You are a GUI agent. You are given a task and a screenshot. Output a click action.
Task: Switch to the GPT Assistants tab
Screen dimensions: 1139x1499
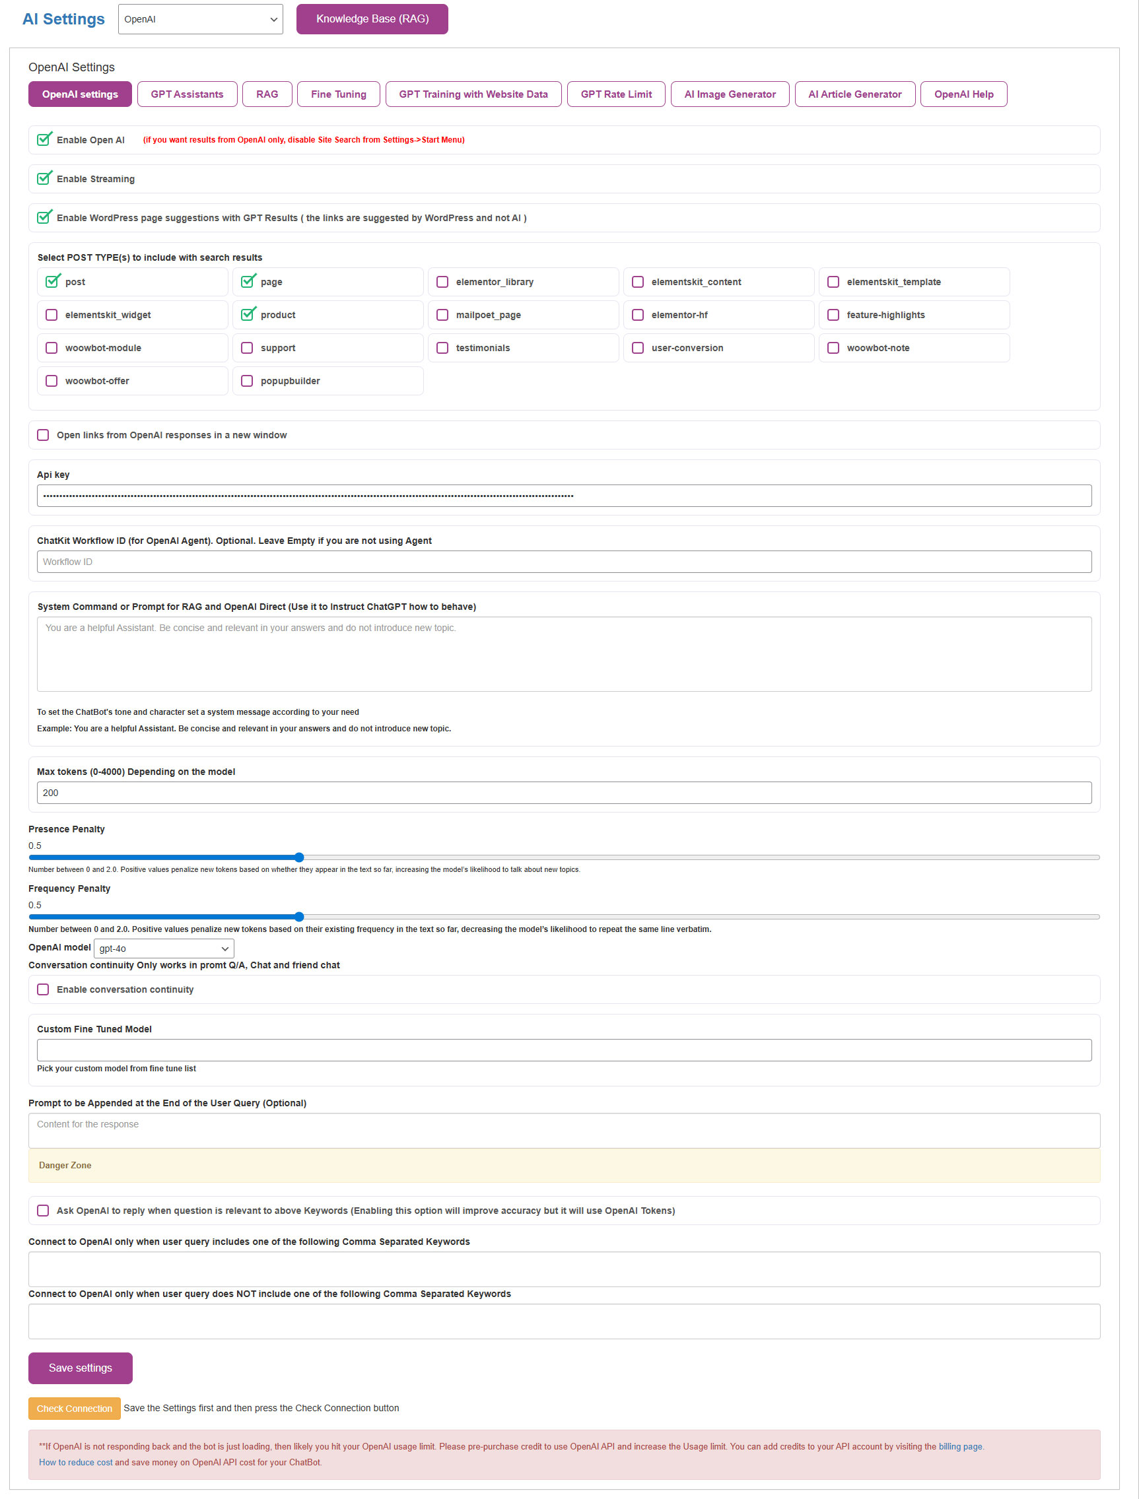click(186, 94)
